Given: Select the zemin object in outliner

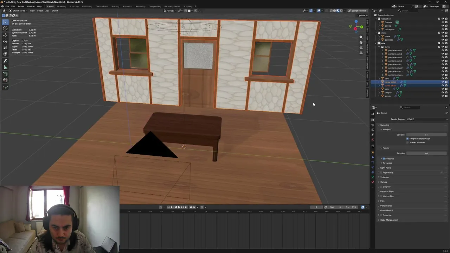Looking at the screenshot, I should click(x=388, y=96).
